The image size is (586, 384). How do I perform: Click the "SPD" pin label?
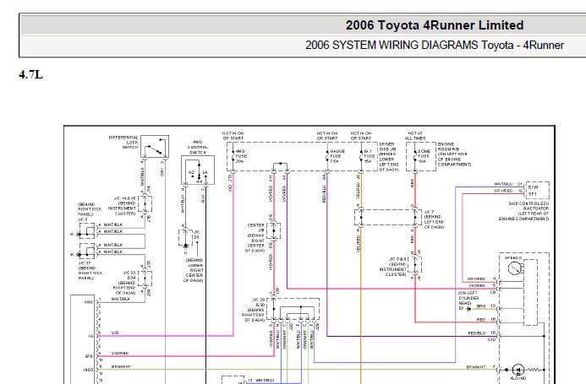[x=89, y=356]
